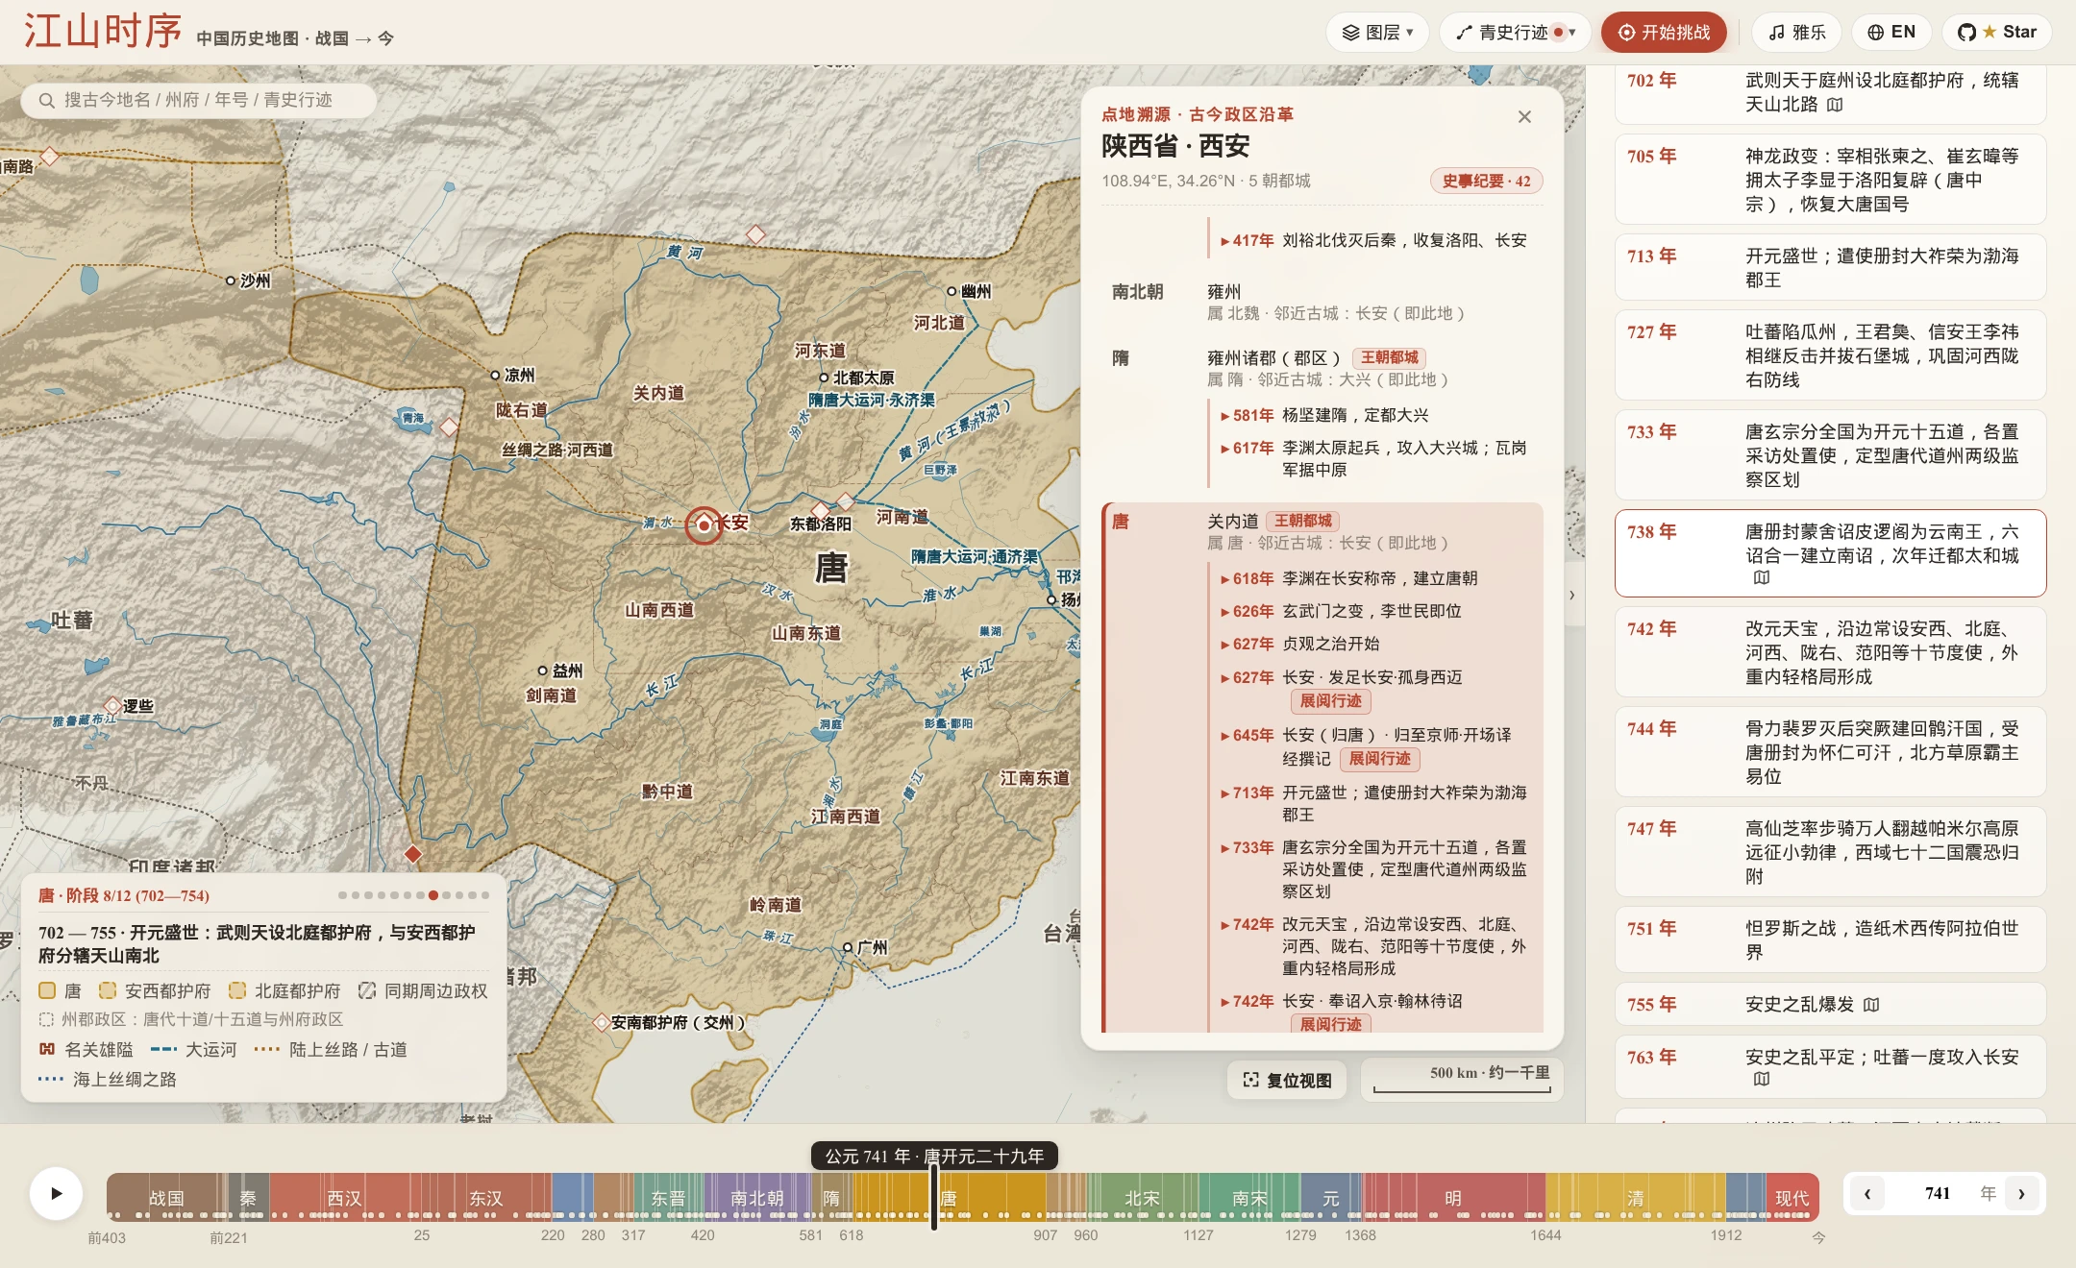2076x1268 pixels.
Task: Click the 广州 city marker
Action: pos(848,947)
